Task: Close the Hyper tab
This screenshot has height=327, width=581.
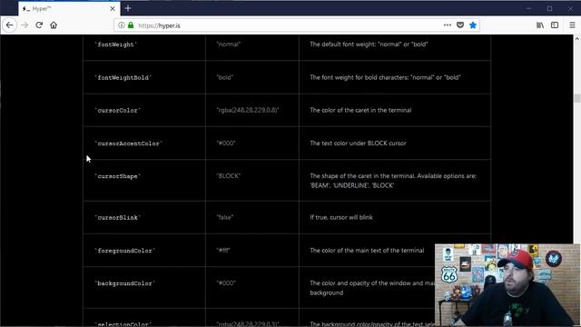Action: (x=113, y=8)
